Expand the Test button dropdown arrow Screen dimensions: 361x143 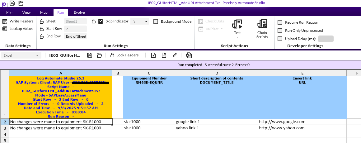coord(237,37)
